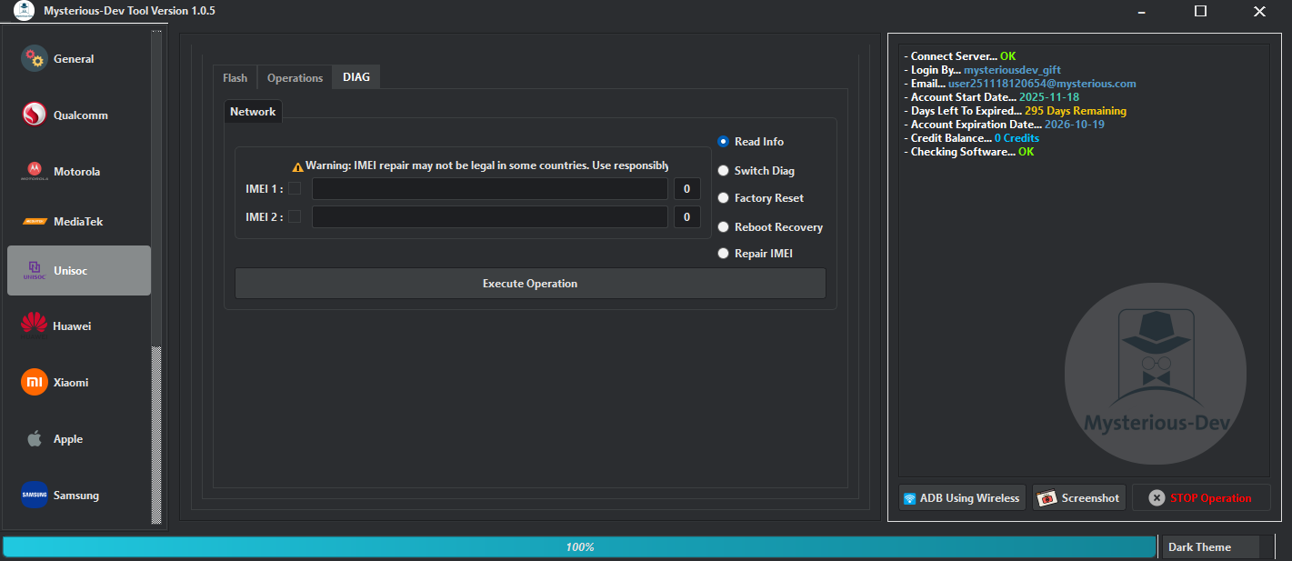Click the MediaTek chip icon
The width and height of the screenshot is (1292, 561).
tap(34, 221)
